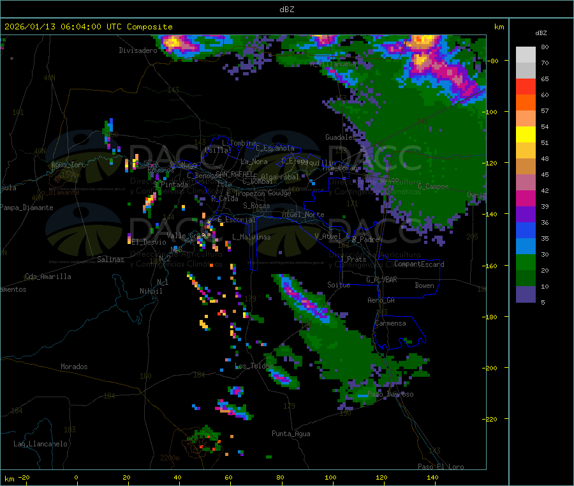Click the -220 km vertical axis tick label
Viewport: 574px width, 486px height.
click(x=491, y=420)
